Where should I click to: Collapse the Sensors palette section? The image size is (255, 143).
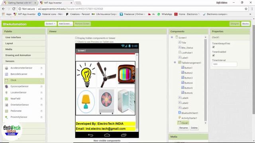point(24,61)
